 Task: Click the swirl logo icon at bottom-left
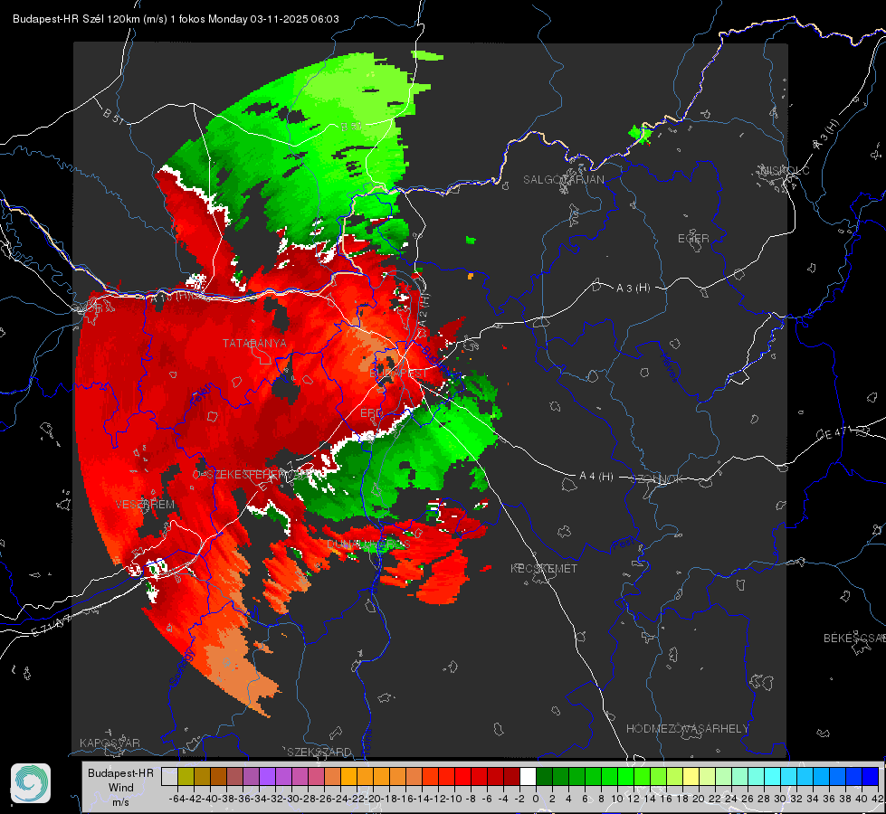[x=31, y=783]
